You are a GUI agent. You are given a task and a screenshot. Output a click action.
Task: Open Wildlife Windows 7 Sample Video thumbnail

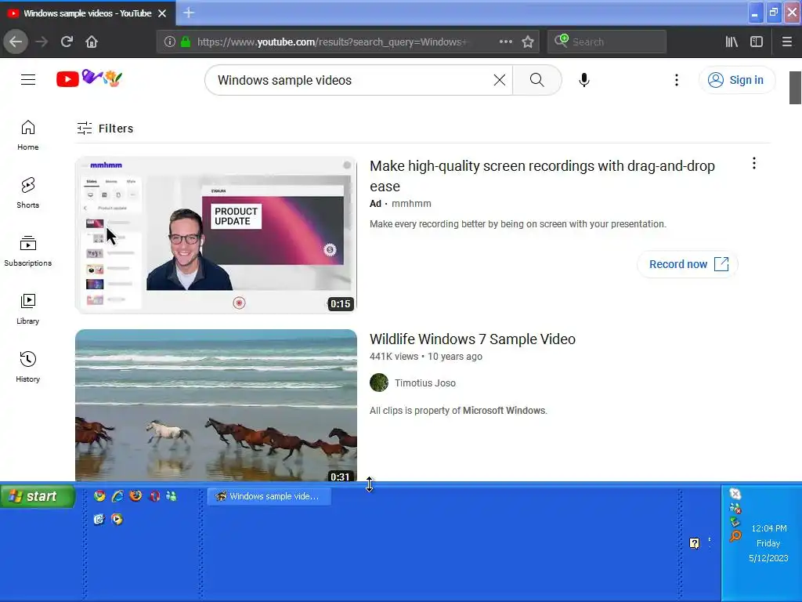pyautogui.click(x=216, y=405)
